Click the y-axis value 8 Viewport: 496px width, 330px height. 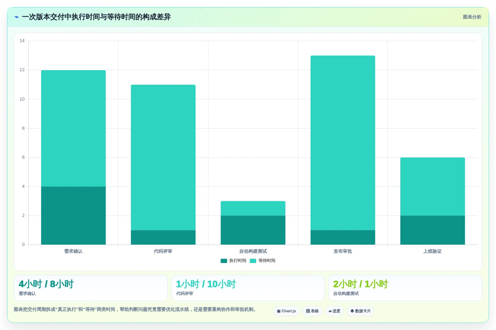pos(23,128)
